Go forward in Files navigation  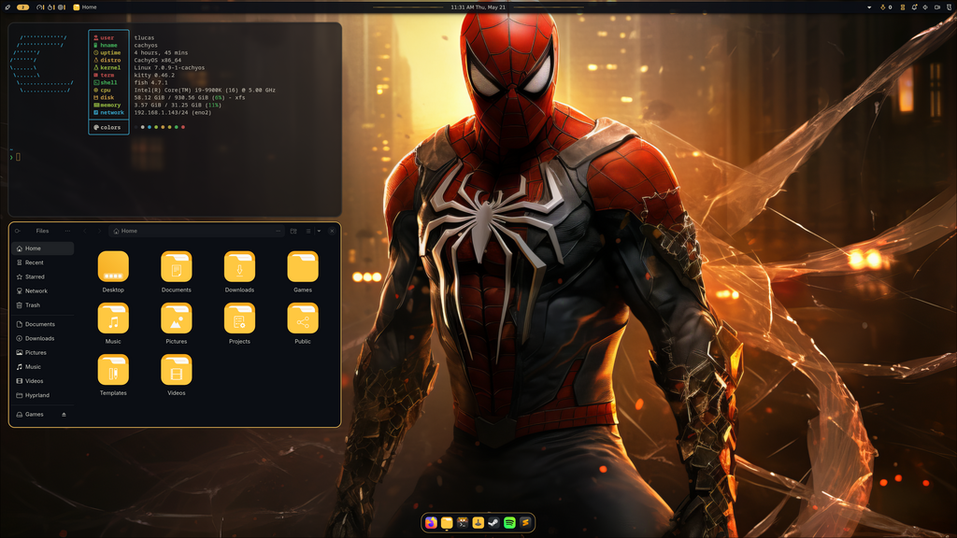coord(99,232)
